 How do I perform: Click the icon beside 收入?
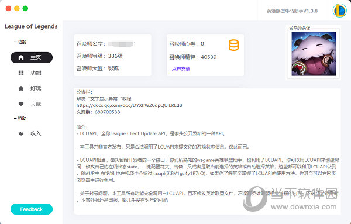click(x=21, y=133)
